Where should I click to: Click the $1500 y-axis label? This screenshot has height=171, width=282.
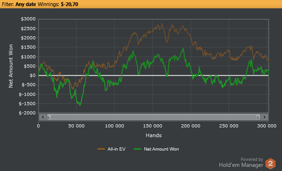point(28,47)
